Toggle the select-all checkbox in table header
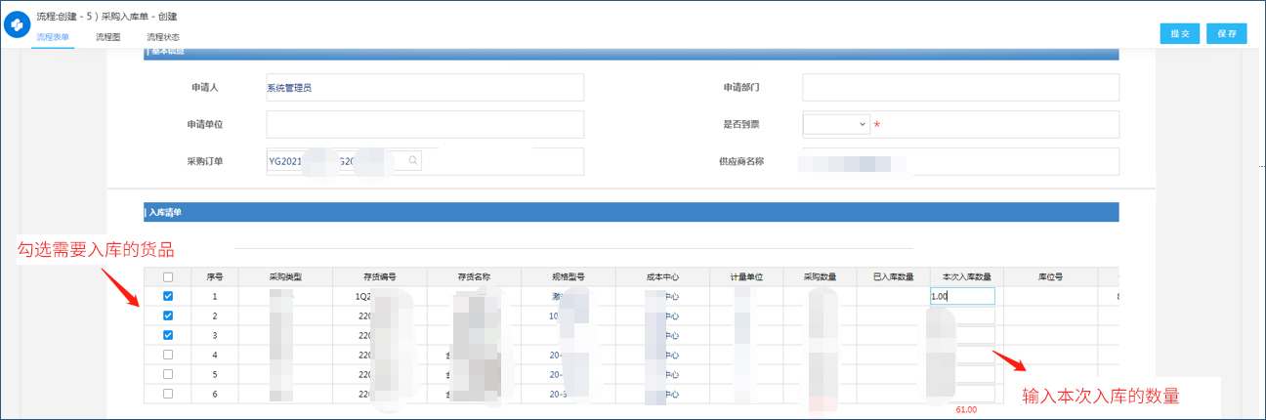The height and width of the screenshot is (420, 1266). pyautogui.click(x=168, y=277)
